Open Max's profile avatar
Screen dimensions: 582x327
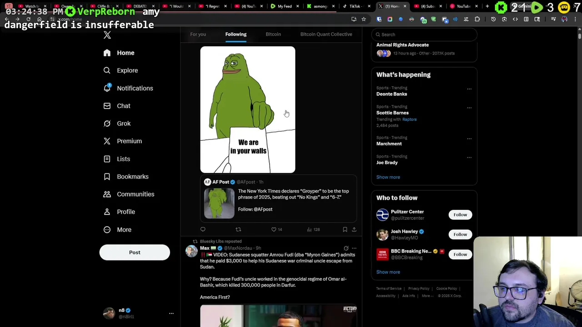[x=191, y=251]
